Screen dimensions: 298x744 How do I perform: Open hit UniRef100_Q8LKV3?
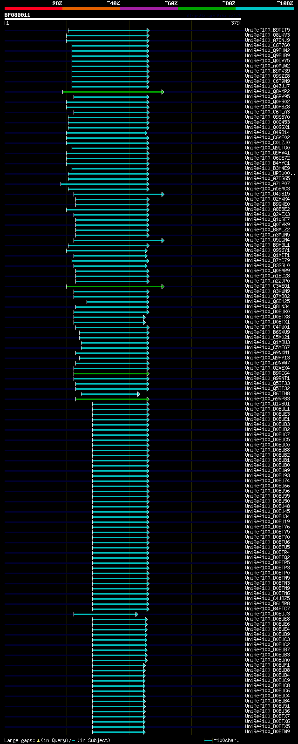tap(267, 35)
